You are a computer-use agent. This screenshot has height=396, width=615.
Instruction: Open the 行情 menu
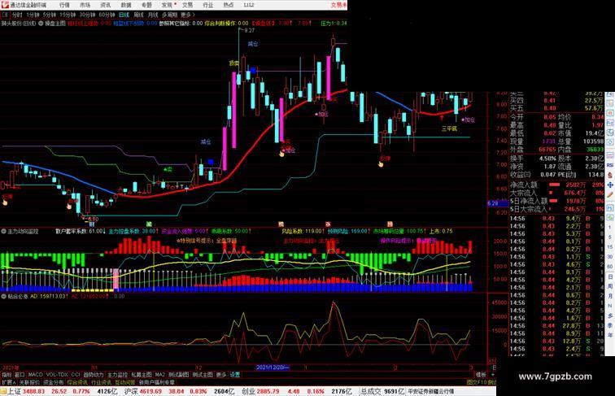click(64, 5)
